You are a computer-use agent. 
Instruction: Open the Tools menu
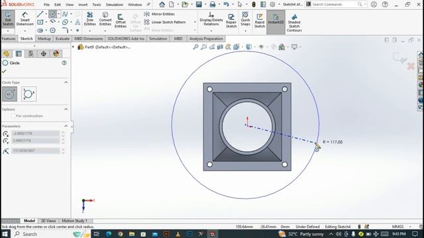click(97, 5)
